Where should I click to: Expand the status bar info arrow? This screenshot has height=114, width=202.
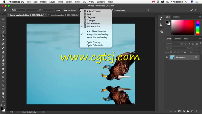click(44, 112)
